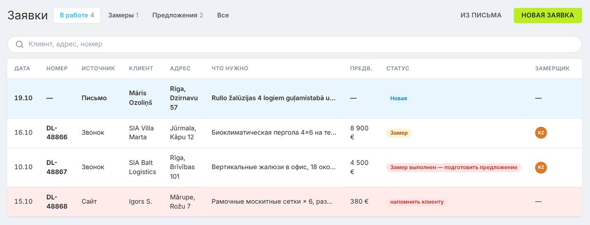590x225 pixels.
Task: Click the «380 €» estimate
Action: click(360, 201)
